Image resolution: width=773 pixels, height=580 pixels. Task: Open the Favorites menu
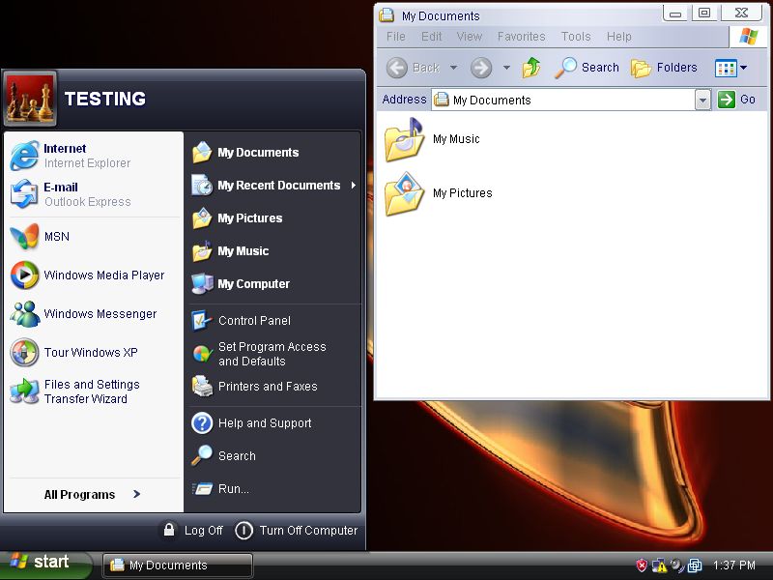click(x=521, y=37)
